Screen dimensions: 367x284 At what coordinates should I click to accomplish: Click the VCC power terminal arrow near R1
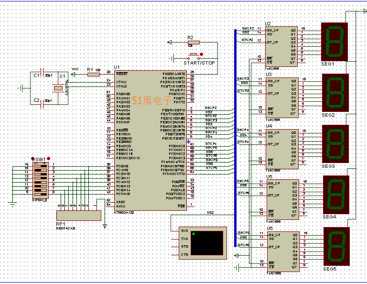coord(73,75)
